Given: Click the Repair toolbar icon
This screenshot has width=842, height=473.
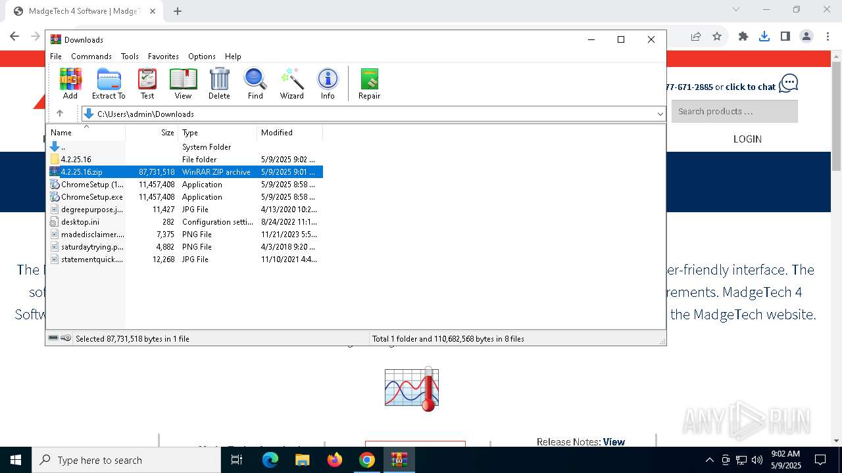Looking at the screenshot, I should click(x=369, y=83).
